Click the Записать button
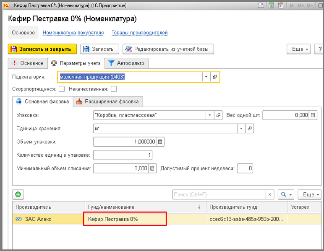Image resolution: width=324 pixels, height=251 pixels. pos(99,49)
